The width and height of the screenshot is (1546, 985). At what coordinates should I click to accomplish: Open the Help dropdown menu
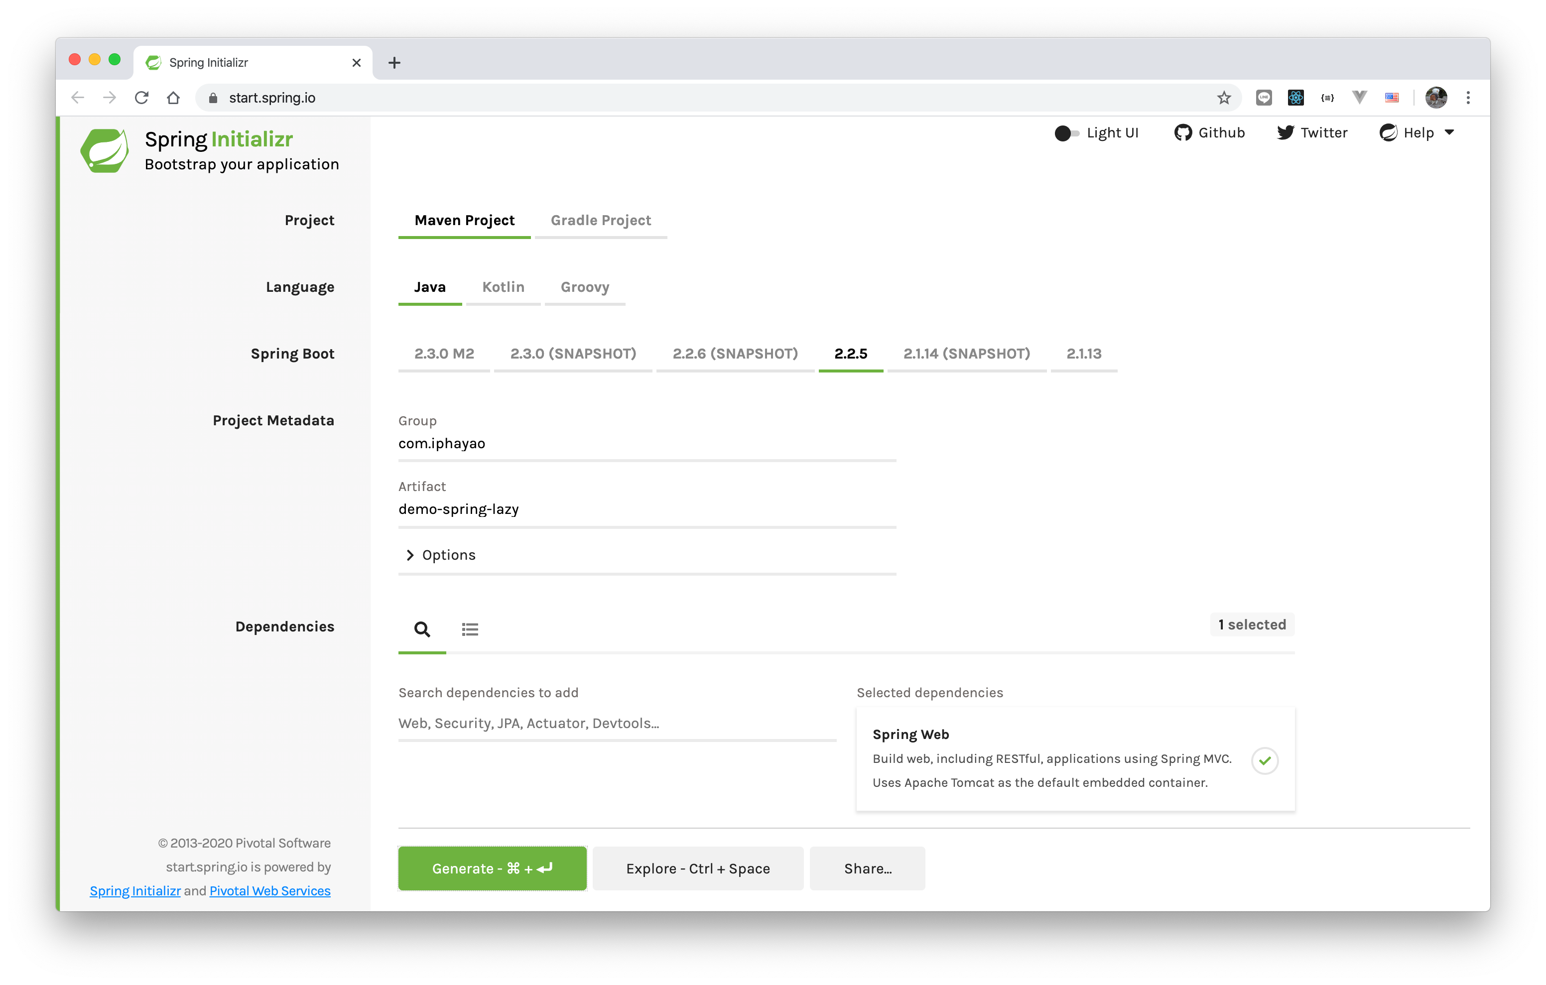pos(1417,132)
